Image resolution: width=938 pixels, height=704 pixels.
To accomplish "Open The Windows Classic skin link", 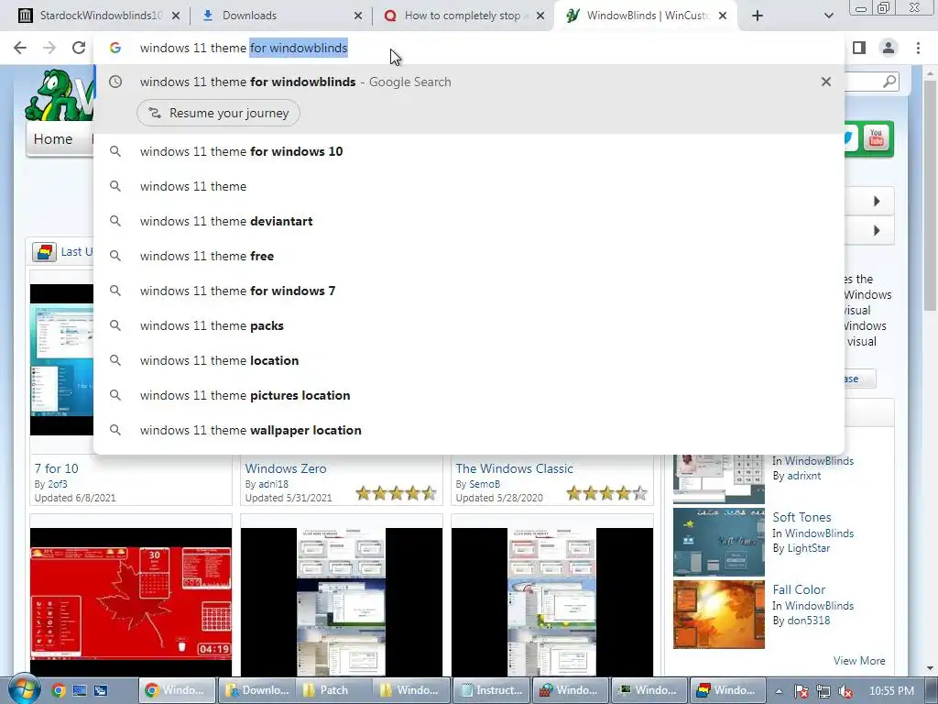I will 514,468.
